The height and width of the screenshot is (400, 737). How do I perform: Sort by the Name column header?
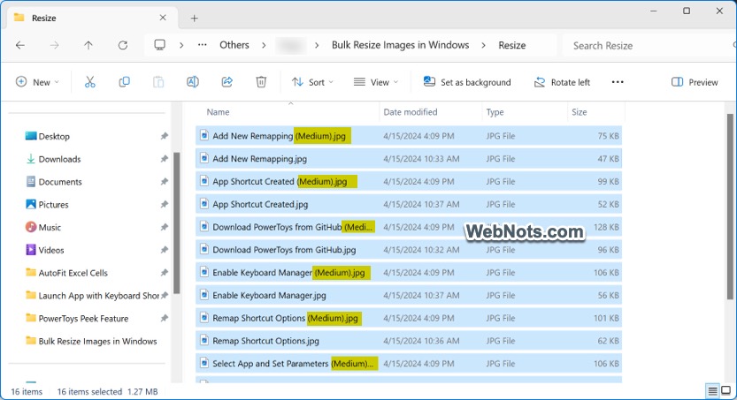(x=218, y=112)
